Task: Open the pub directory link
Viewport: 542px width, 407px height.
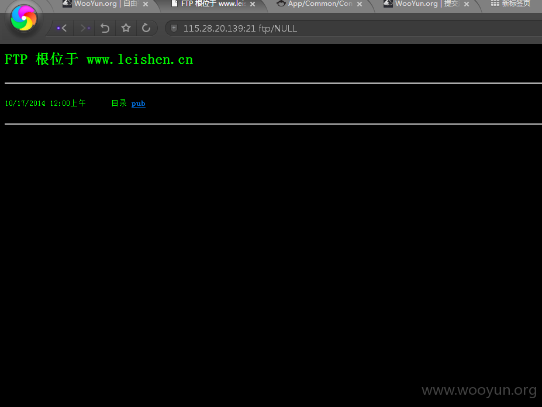Action: pos(138,104)
